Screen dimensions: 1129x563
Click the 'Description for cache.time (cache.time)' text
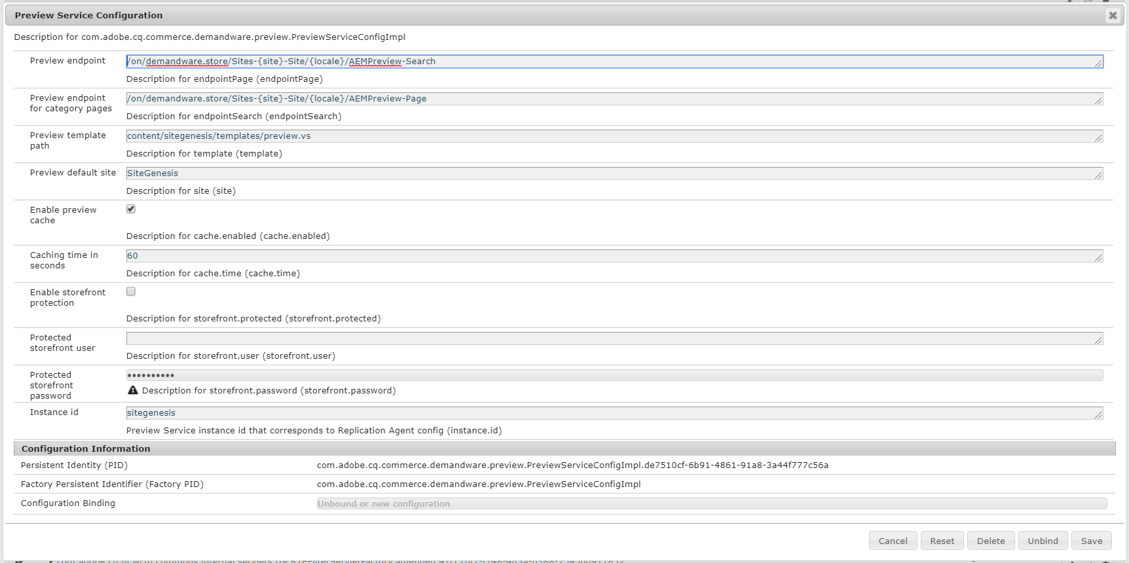[x=213, y=274]
